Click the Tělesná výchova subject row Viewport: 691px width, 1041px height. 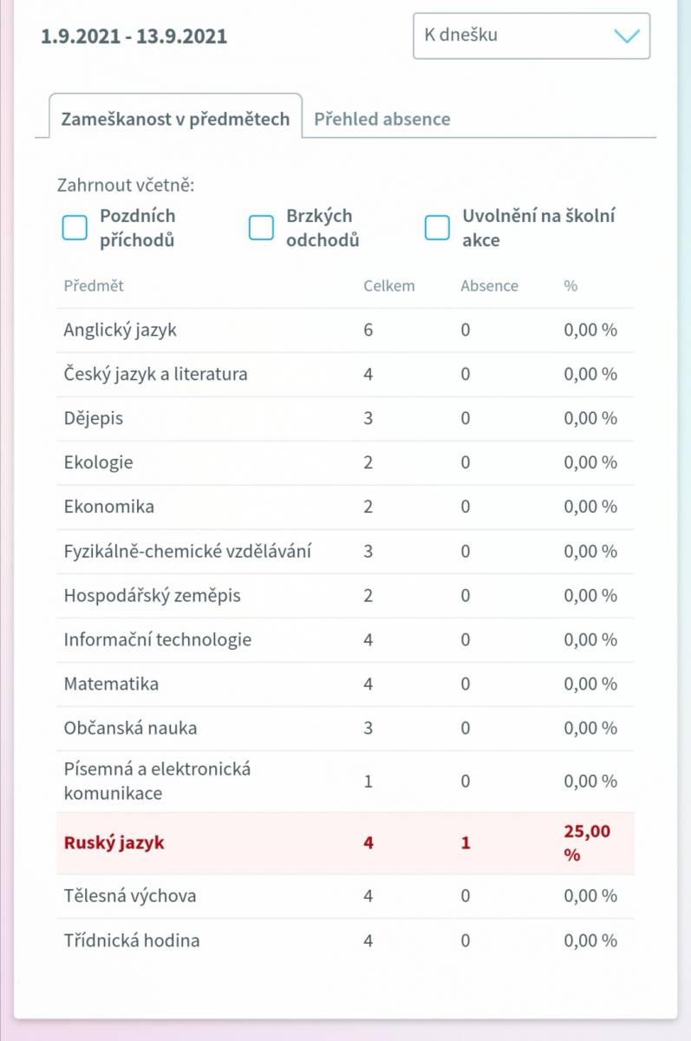click(345, 896)
